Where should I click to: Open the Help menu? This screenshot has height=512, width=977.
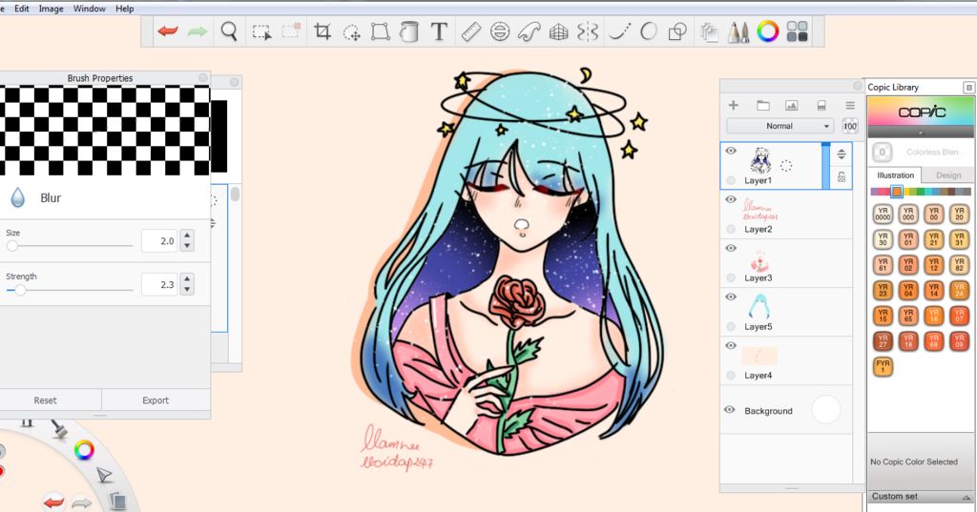coord(125,9)
